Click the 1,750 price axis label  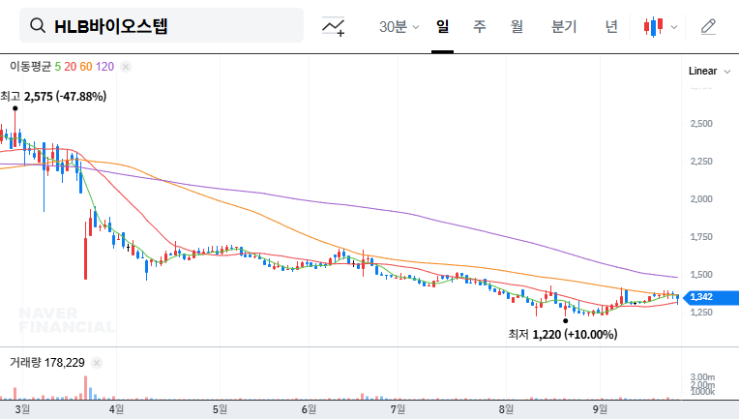pos(701,237)
